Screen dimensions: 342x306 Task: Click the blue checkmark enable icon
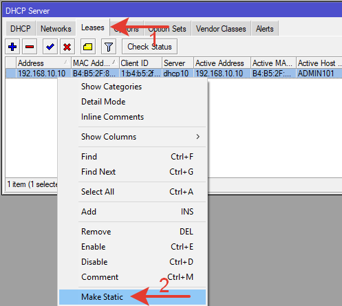[50, 47]
